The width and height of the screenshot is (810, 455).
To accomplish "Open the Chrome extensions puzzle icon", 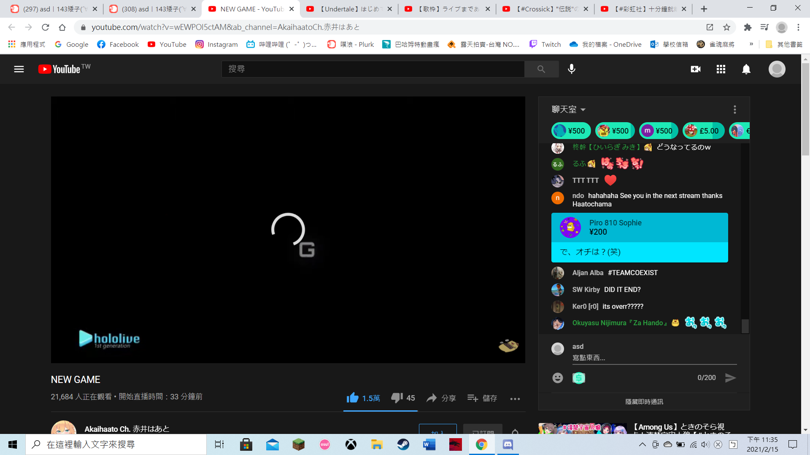I will (x=748, y=27).
